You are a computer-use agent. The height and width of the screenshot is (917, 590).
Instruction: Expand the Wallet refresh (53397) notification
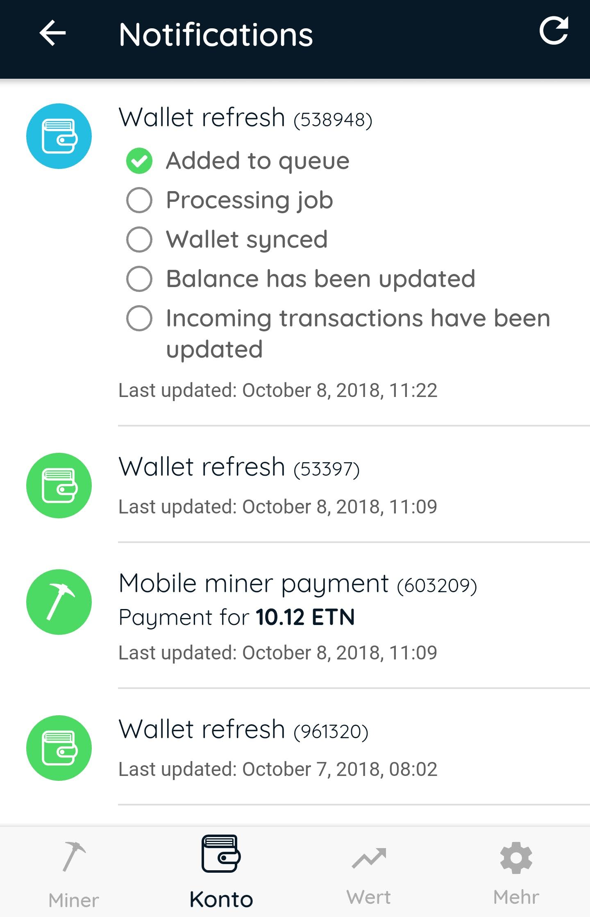click(x=239, y=468)
